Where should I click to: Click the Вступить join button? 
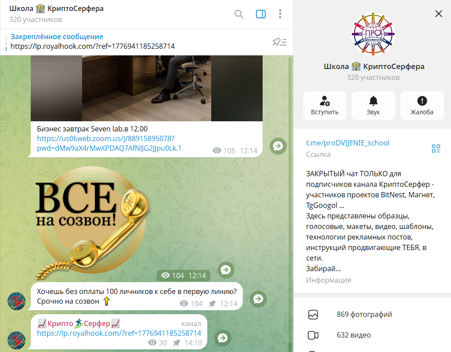coord(325,105)
